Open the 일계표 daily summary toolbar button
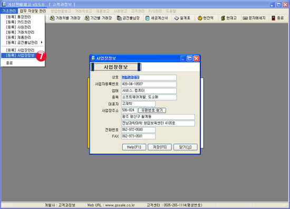Image resolution: width=290 pixels, height=209 pixels. pos(182,18)
